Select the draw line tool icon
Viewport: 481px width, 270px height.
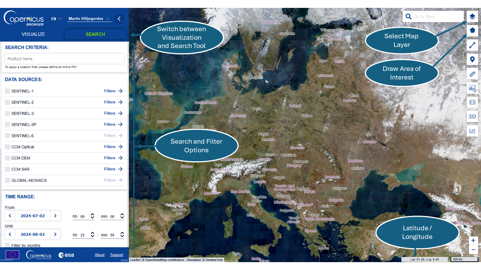472,45
